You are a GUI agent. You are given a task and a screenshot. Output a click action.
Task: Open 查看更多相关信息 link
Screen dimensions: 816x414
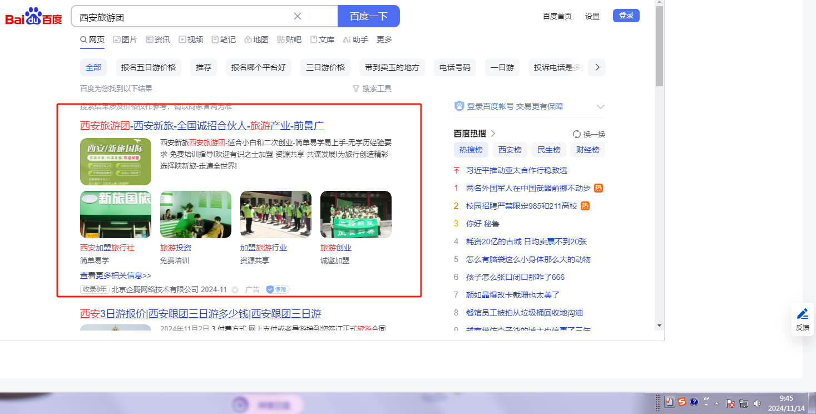(116, 275)
